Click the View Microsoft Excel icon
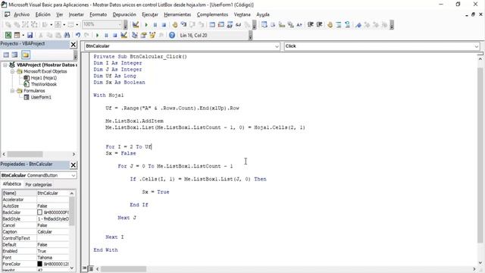485x273 pixels. (8, 36)
